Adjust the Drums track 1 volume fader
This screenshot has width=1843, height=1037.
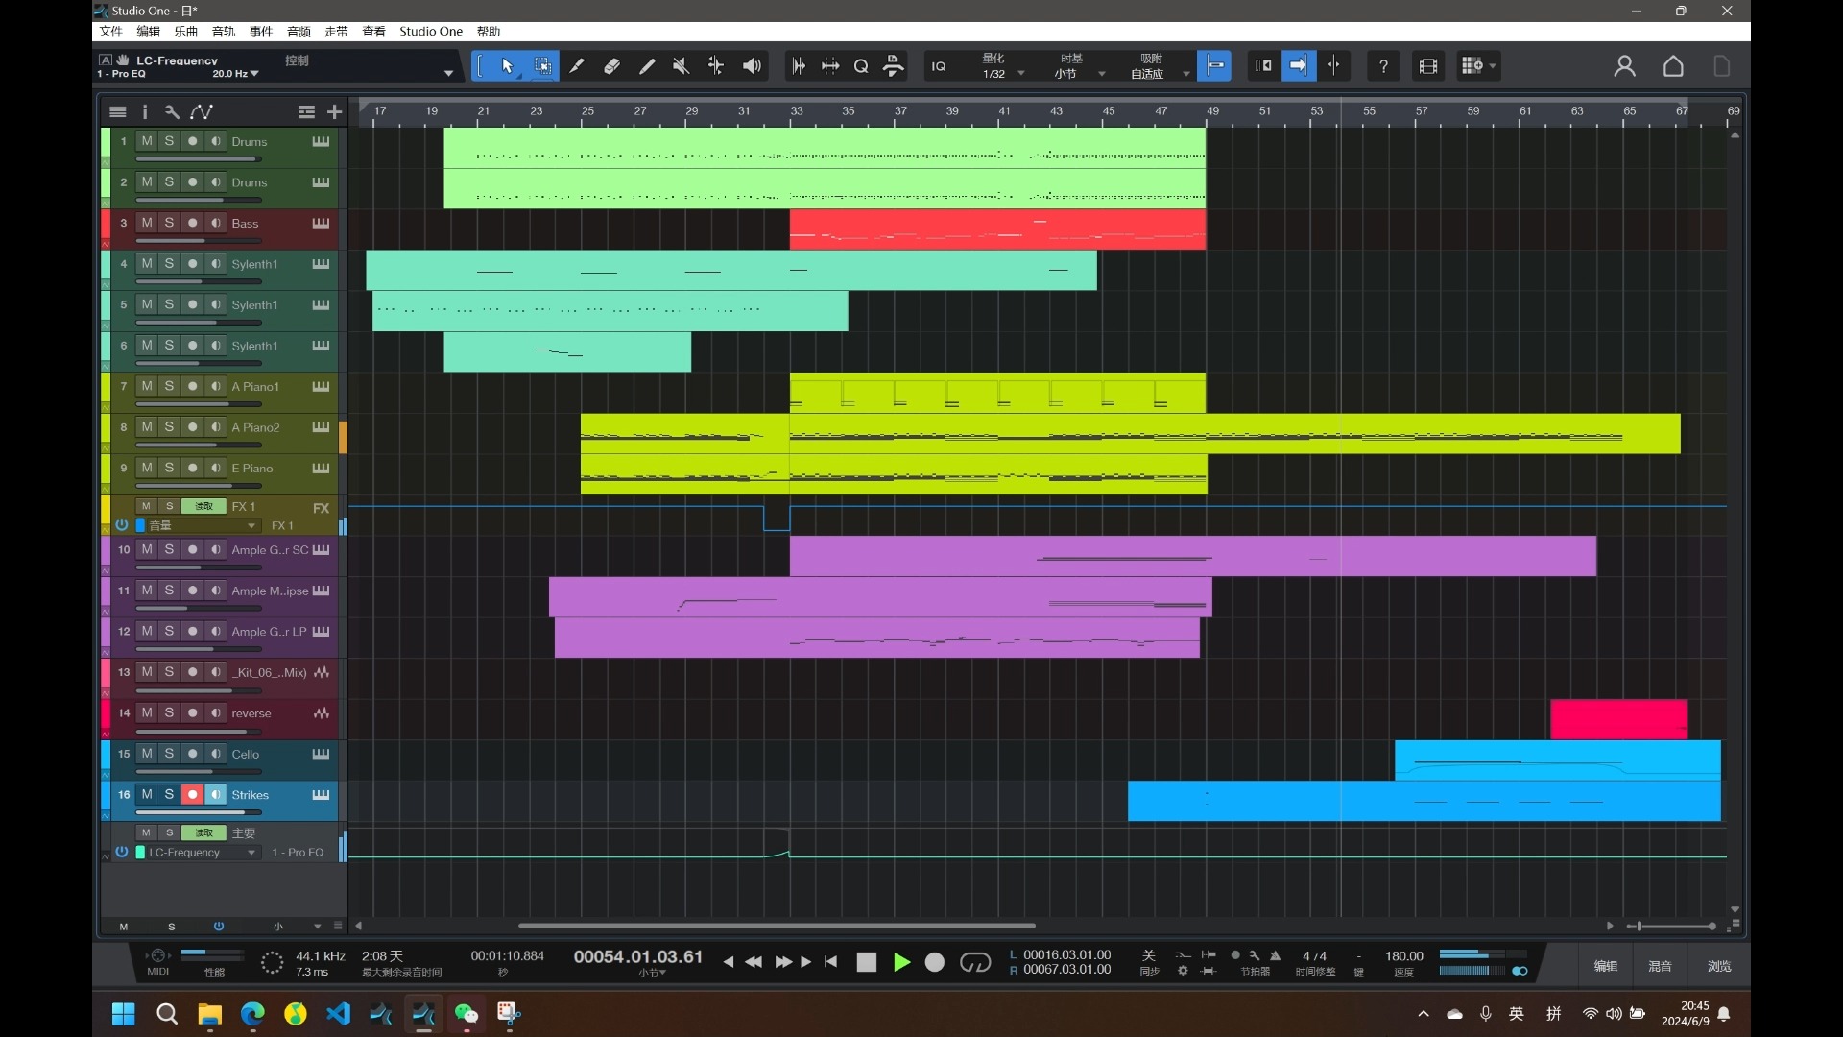[199, 158]
